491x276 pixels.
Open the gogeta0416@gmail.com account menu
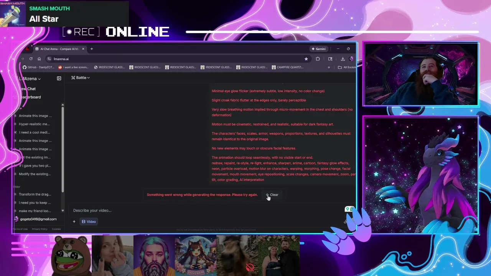click(x=35, y=219)
